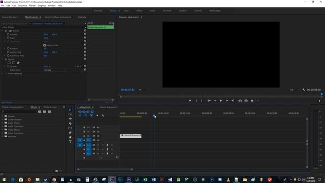Select the Ripple Edit tool

pos(70,119)
